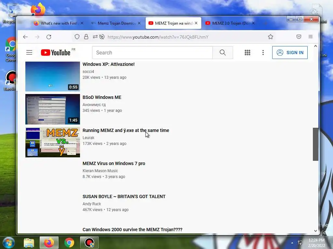The image size is (333, 249).
Task: Reload the page with refresh icon
Action: [x=49, y=37]
